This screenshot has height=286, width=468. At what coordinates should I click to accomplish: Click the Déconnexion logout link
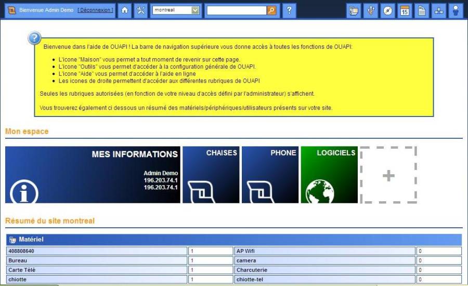pos(96,10)
